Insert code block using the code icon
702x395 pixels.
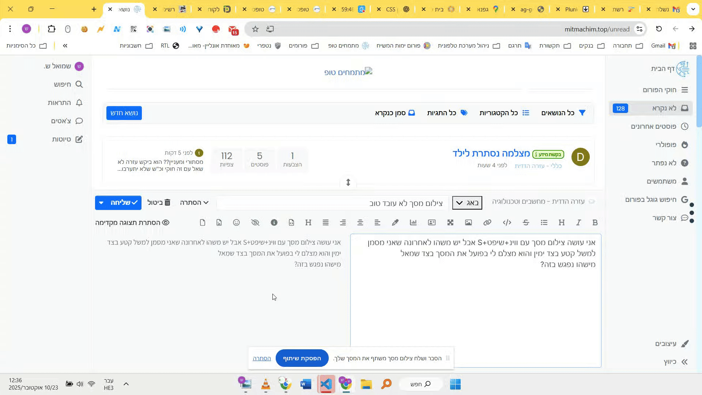[x=507, y=222]
